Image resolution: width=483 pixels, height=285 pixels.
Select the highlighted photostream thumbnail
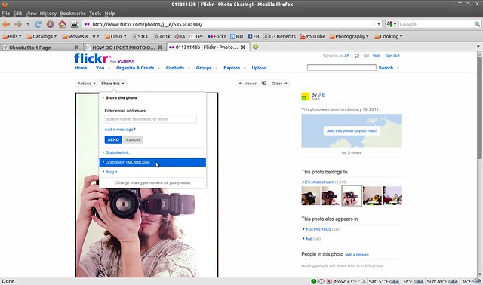[x=352, y=195]
